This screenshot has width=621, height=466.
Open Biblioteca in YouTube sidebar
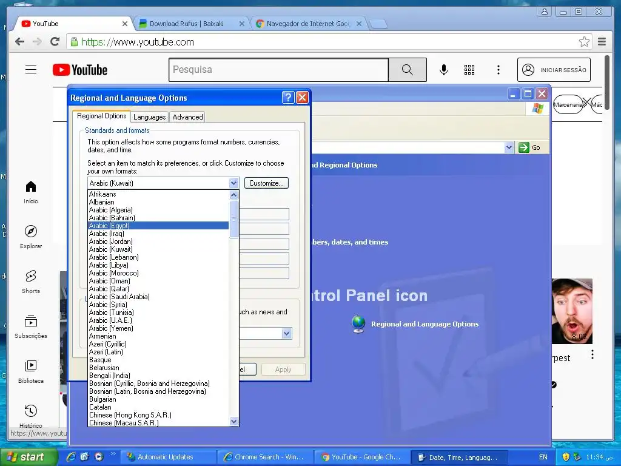click(x=31, y=372)
